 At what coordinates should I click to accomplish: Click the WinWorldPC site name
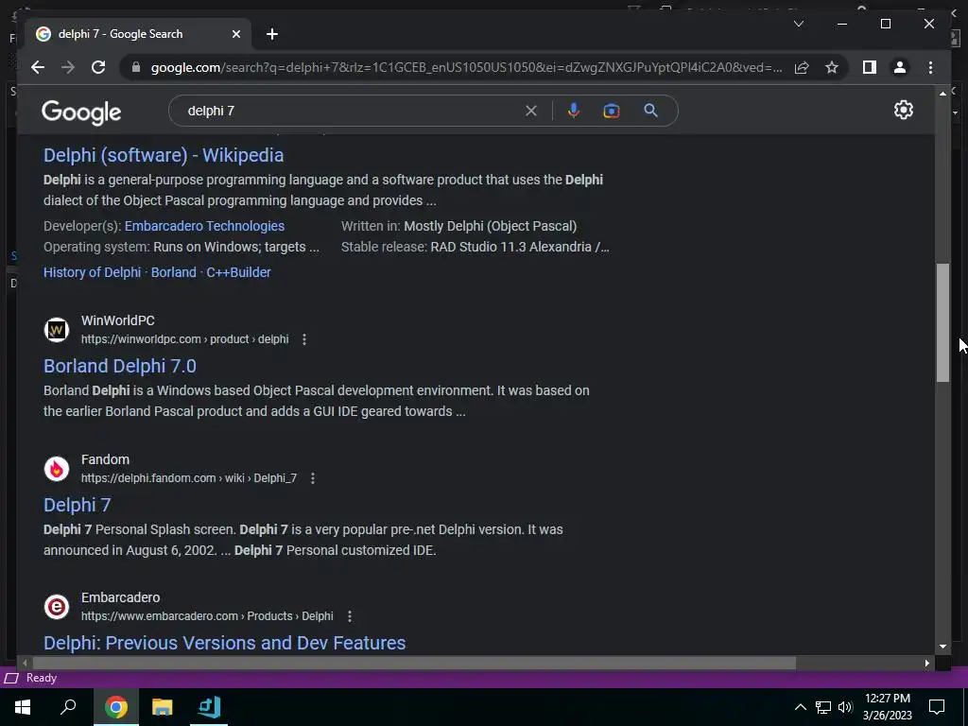(118, 320)
